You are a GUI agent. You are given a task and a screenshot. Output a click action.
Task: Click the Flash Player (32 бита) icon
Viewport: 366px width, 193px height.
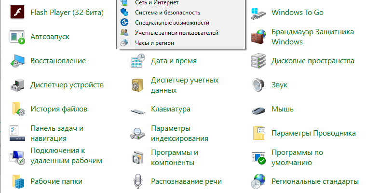[x=17, y=13]
